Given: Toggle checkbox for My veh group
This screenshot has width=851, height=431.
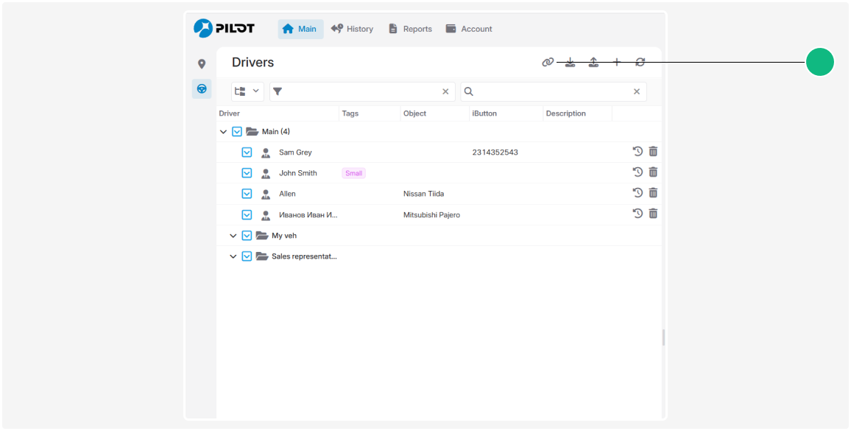Looking at the screenshot, I should point(247,236).
